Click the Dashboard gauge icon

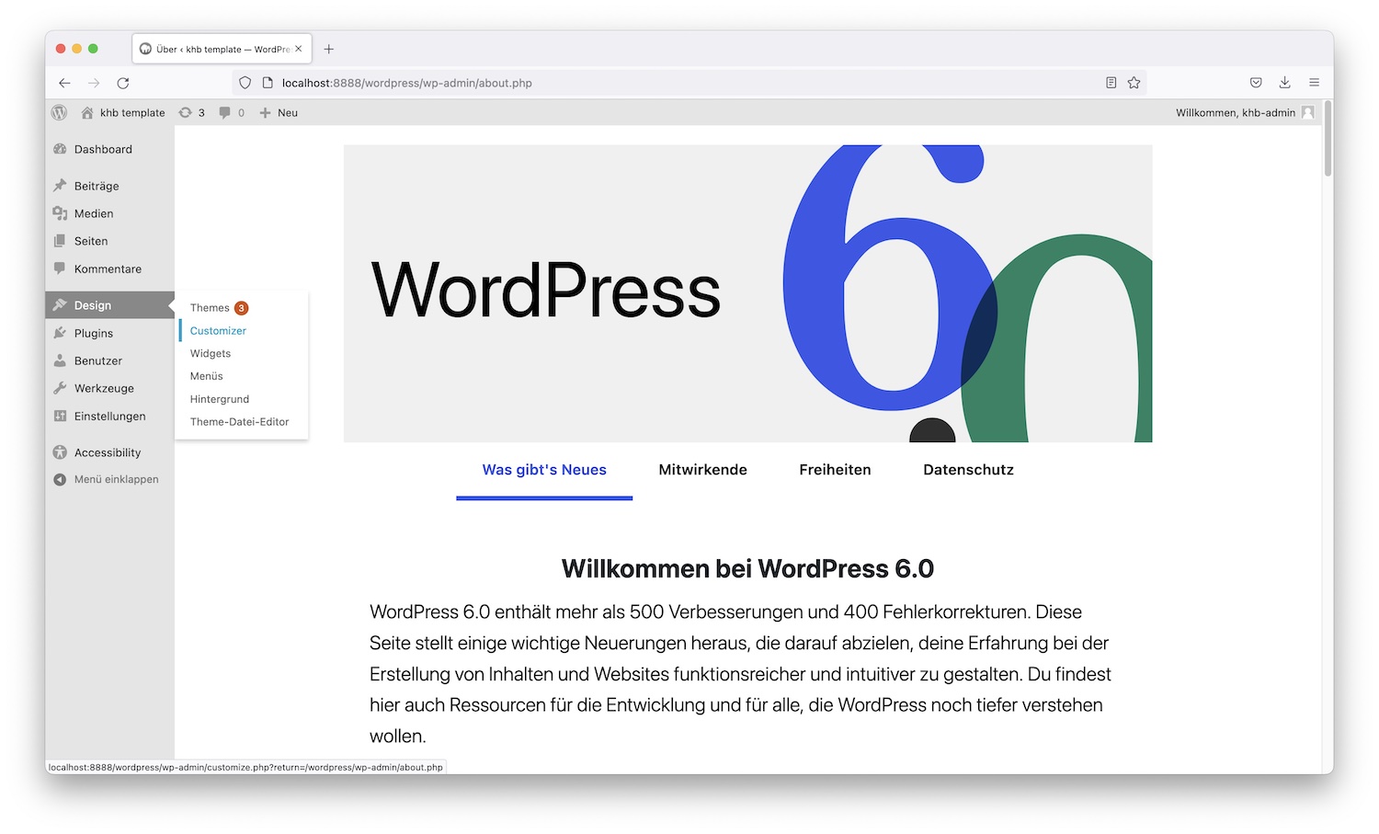(60, 149)
